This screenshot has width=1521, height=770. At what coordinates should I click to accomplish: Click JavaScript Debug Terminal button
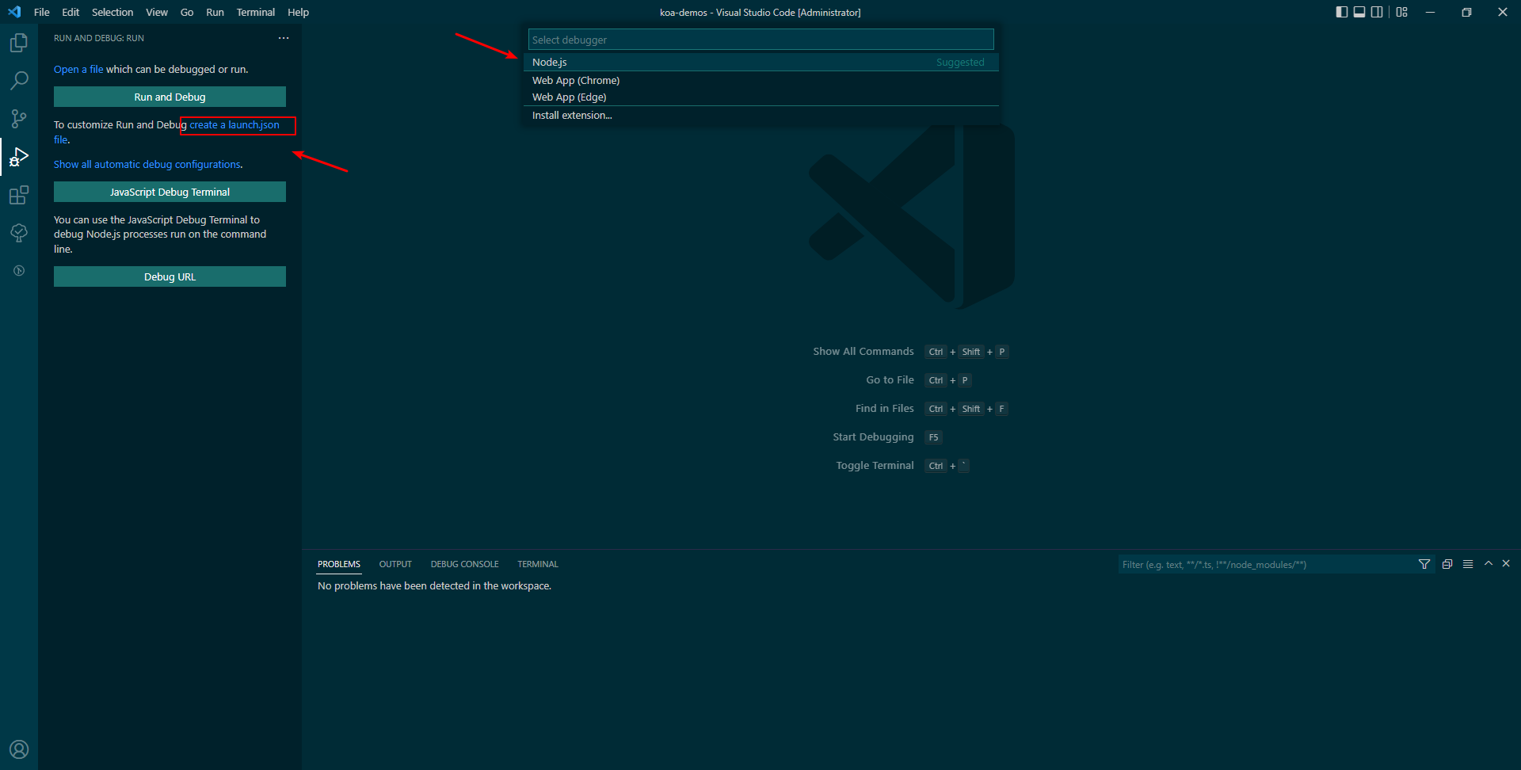pyautogui.click(x=170, y=192)
